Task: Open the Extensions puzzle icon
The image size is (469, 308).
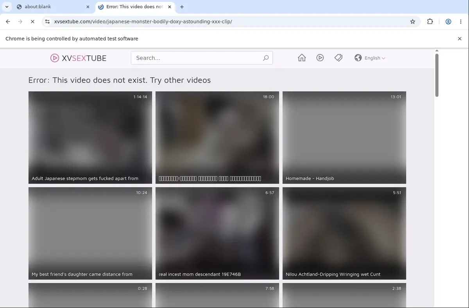Action: pos(430,22)
